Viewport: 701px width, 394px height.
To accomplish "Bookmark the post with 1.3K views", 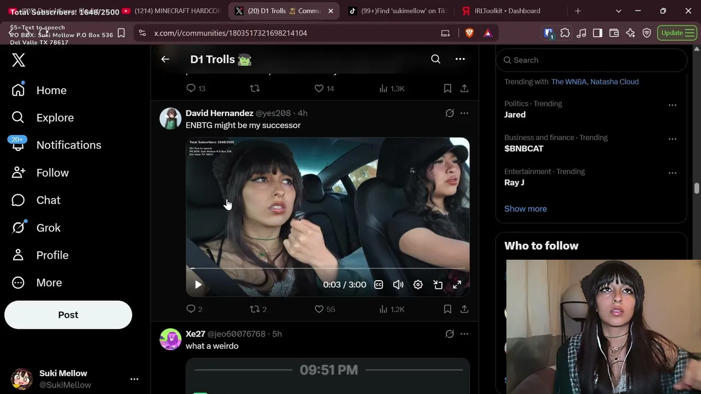I will [x=447, y=88].
